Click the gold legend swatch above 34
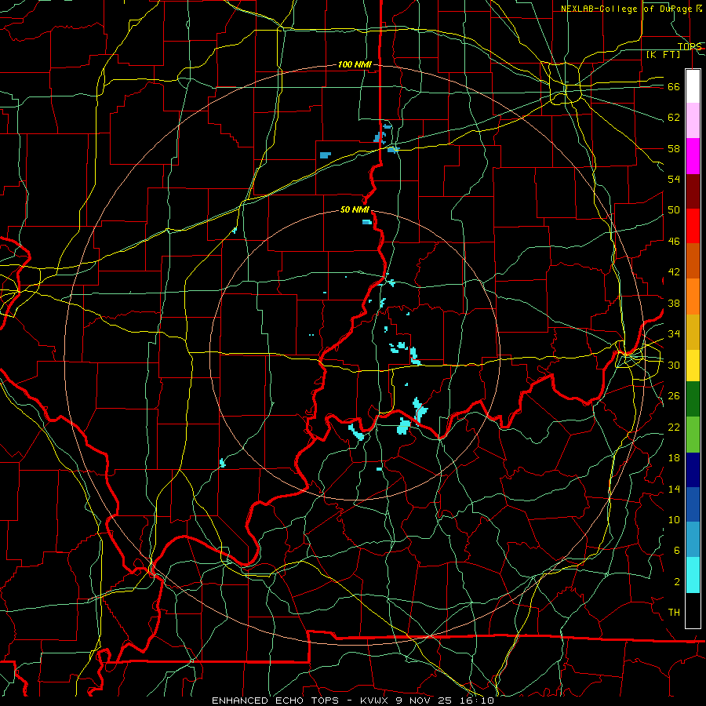This screenshot has width=706, height=706. pos(693,332)
